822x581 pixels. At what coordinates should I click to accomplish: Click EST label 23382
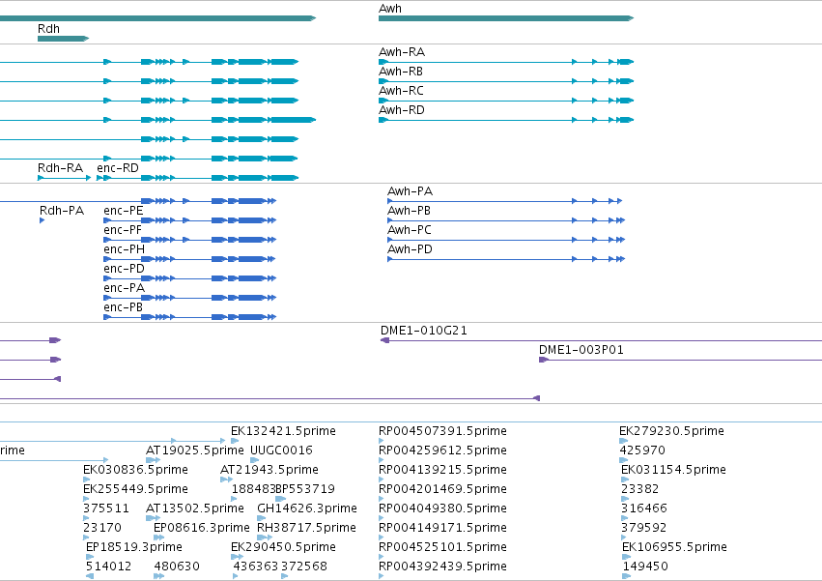tap(639, 489)
